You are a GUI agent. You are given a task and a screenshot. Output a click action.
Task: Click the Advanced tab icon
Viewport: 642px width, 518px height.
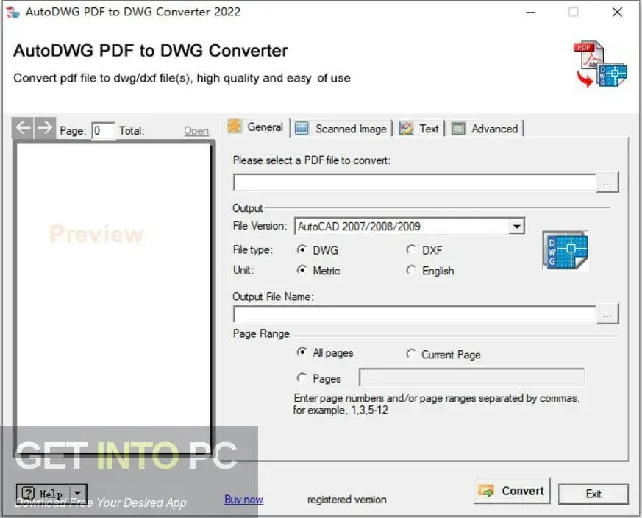(457, 128)
